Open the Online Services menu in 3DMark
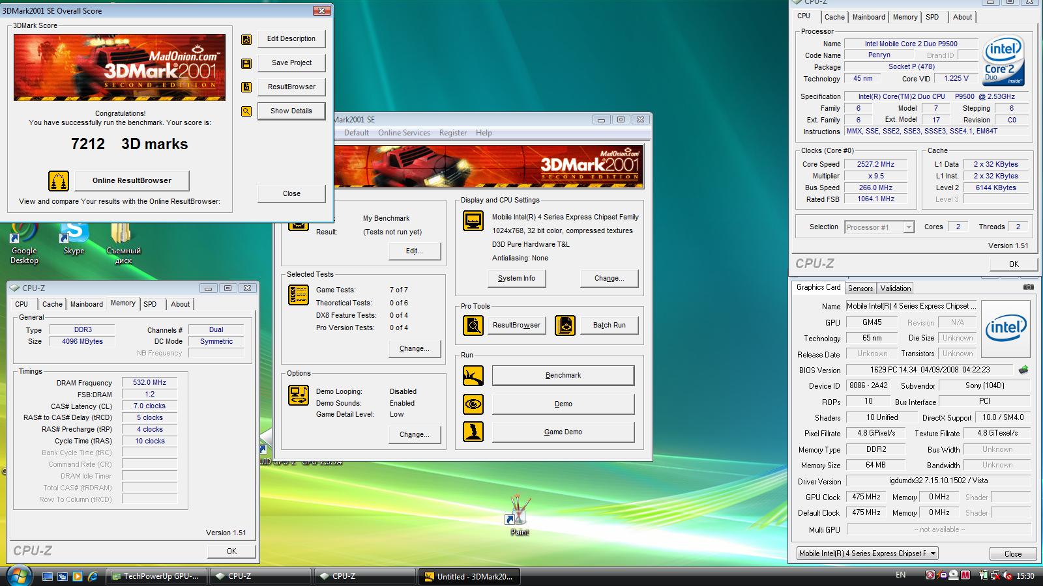The width and height of the screenshot is (1043, 586). tap(404, 133)
